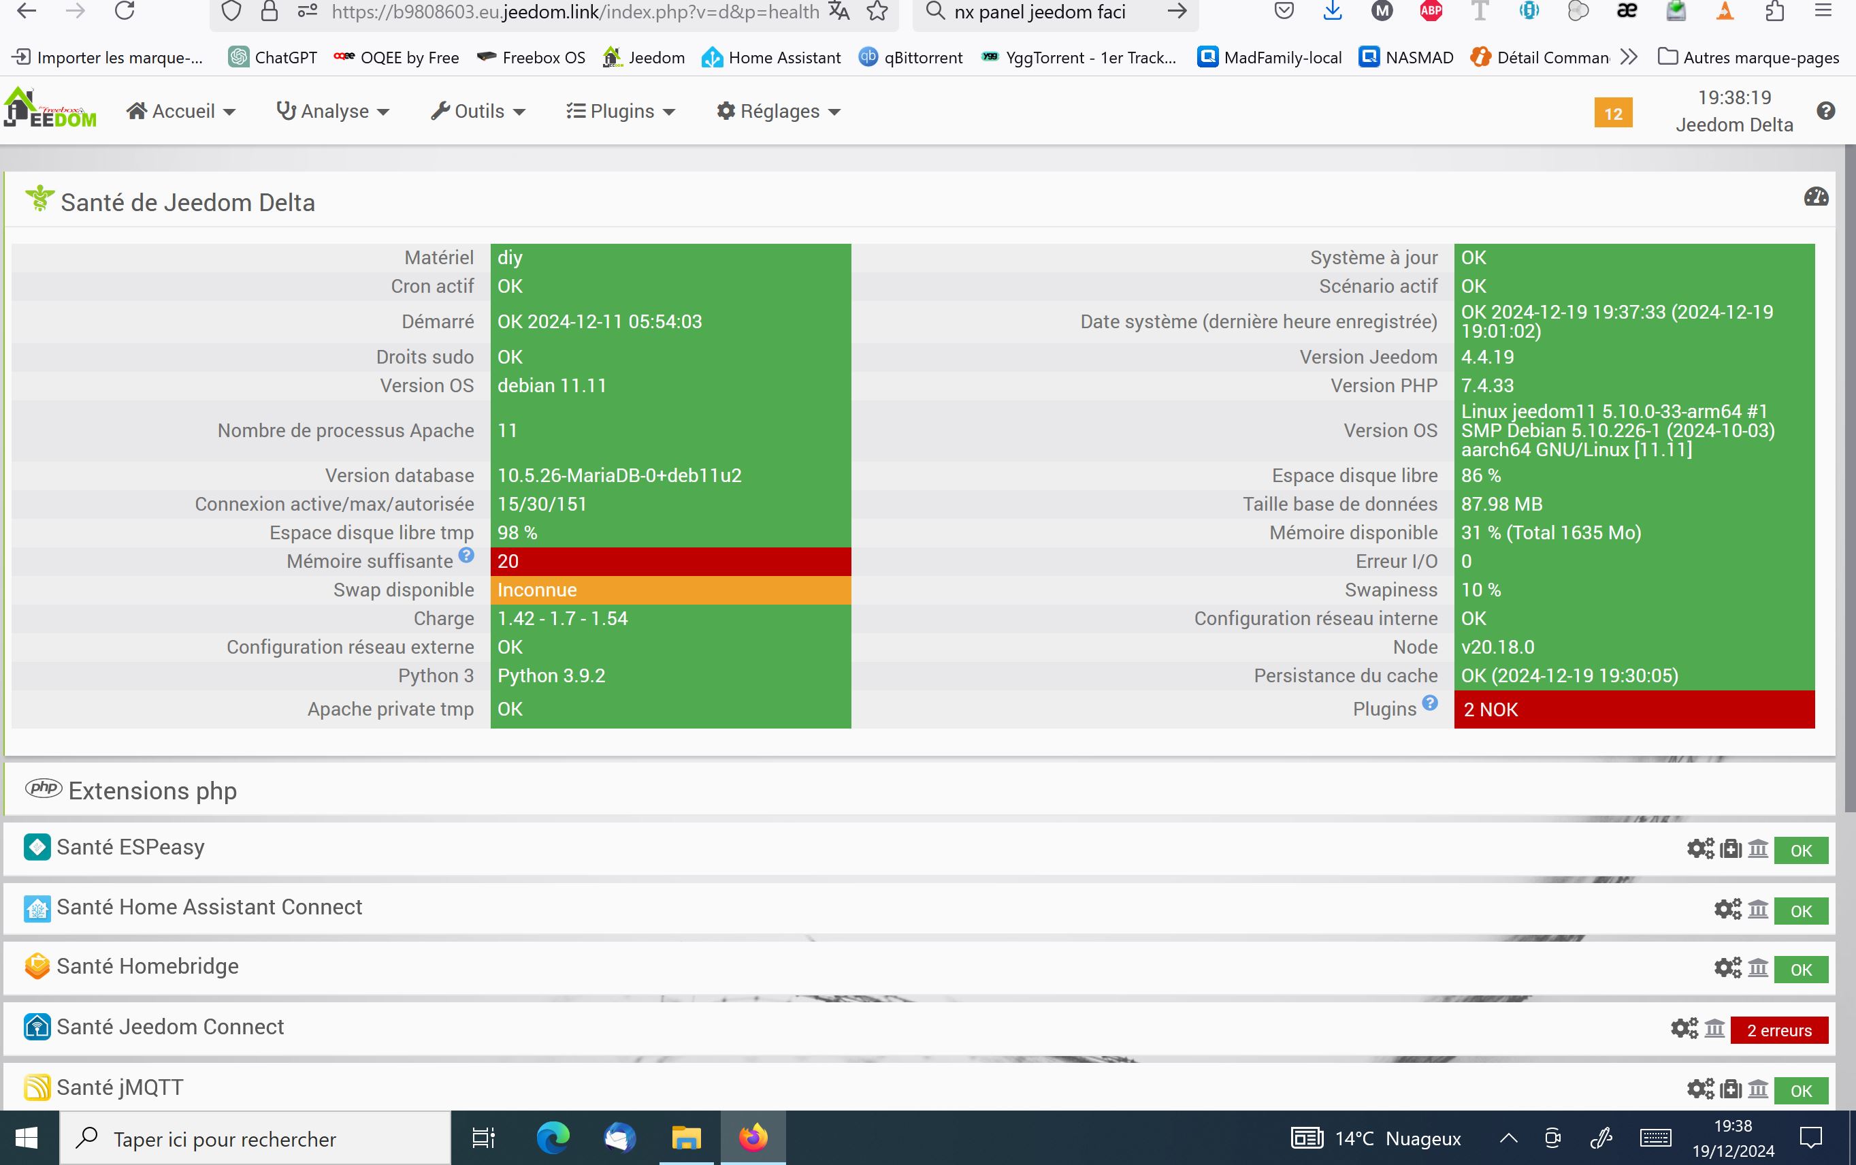
Task: Click the Homebridge institution icon
Action: [1758, 968]
